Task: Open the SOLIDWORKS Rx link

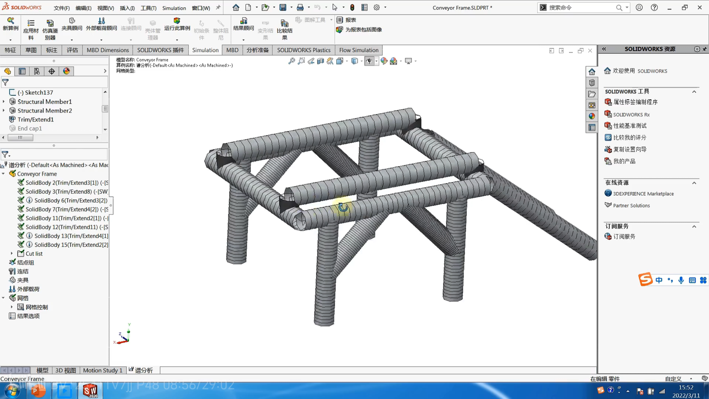Action: [631, 114]
